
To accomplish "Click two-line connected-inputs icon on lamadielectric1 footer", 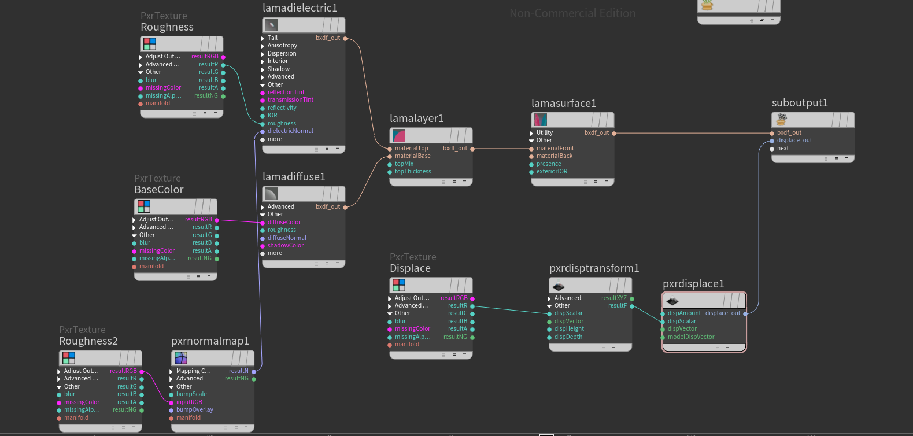I will click(327, 149).
